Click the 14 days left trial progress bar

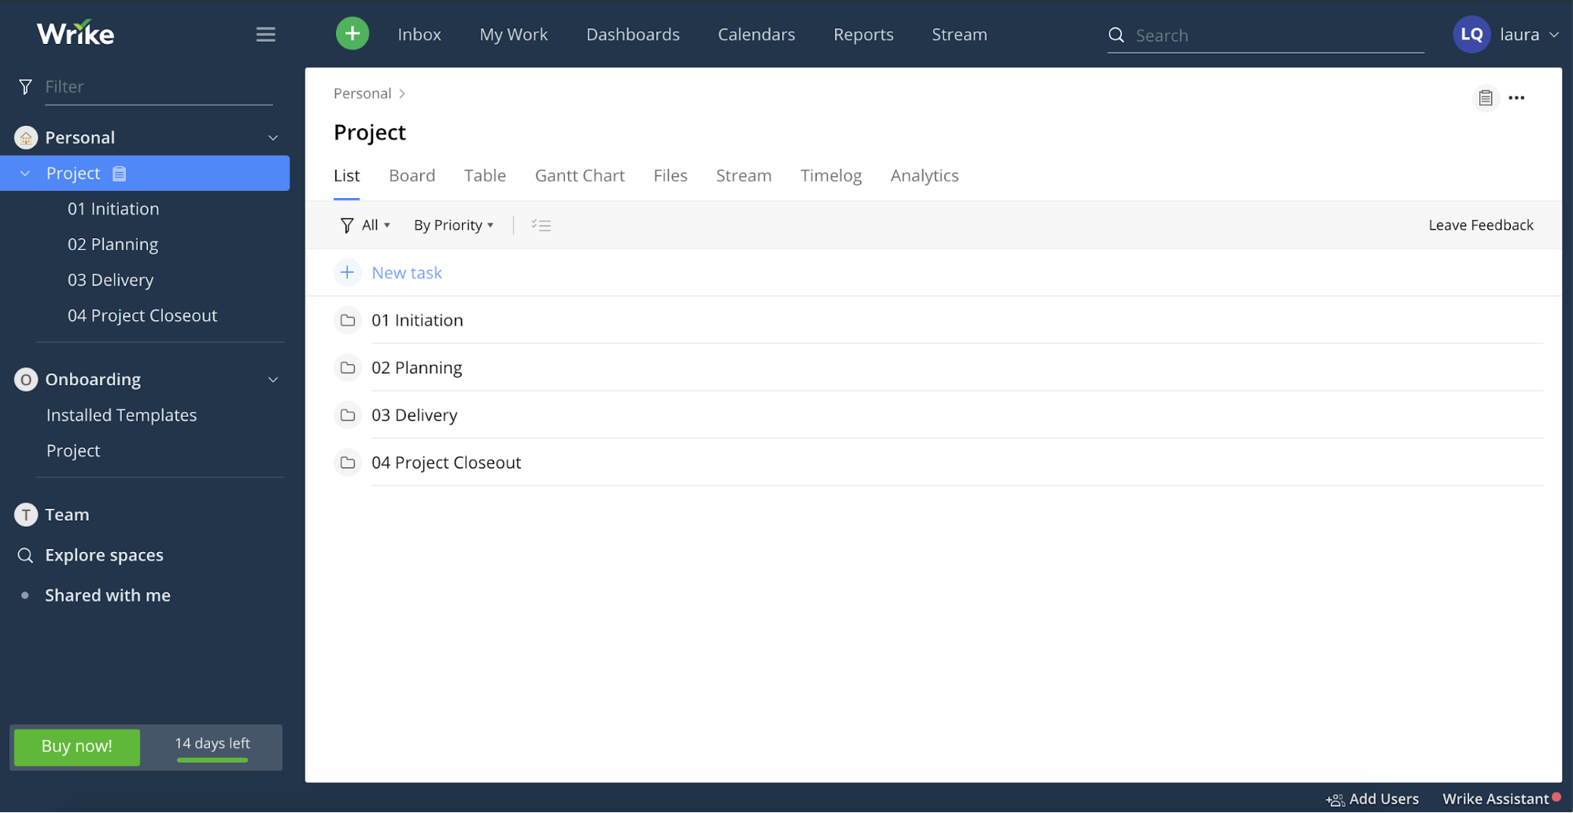[x=212, y=760]
